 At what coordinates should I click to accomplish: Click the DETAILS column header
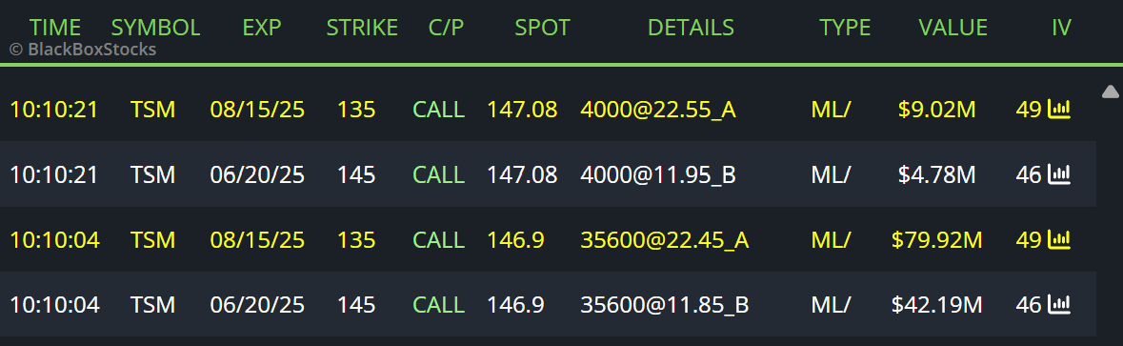[x=691, y=28]
